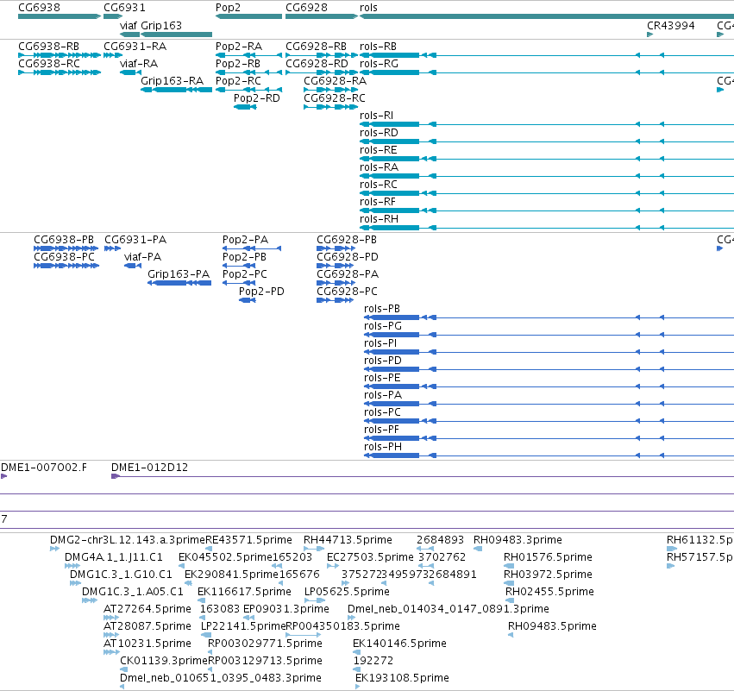Click the Grip163-PA protein label
734x691 pixels.
pos(179,274)
